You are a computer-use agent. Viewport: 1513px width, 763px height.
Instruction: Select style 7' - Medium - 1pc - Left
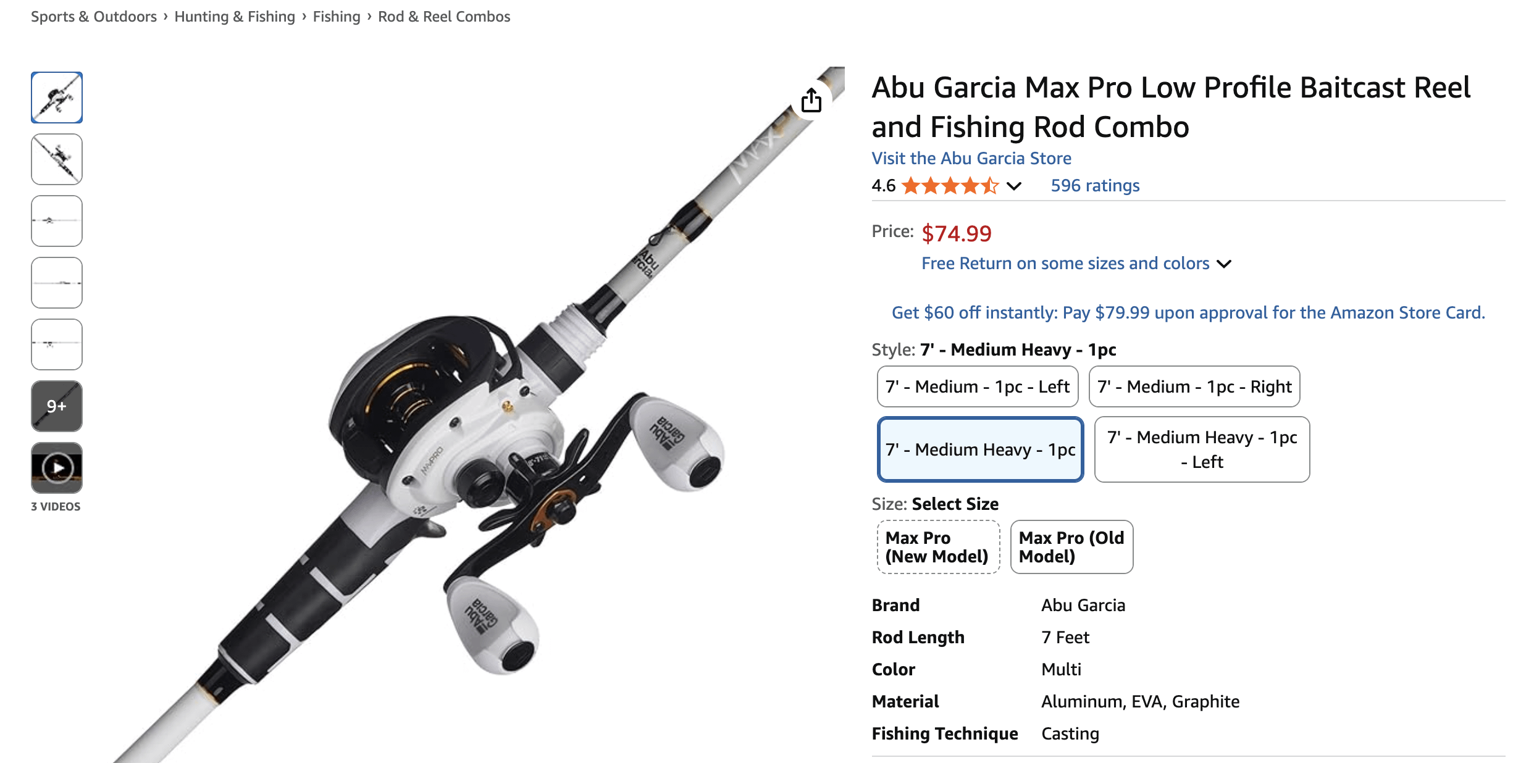(977, 386)
